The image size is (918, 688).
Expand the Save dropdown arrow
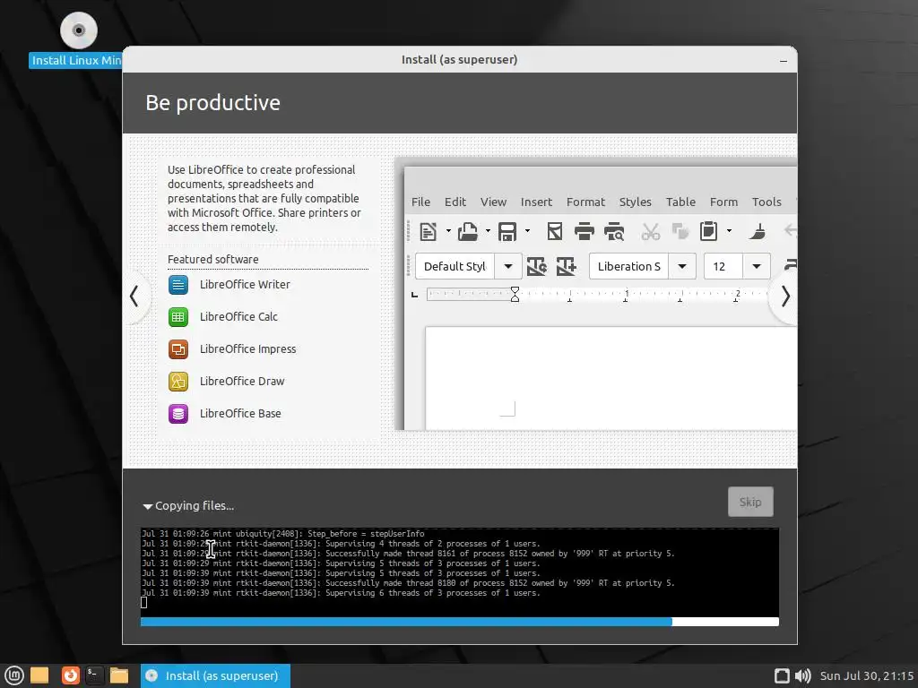tap(527, 231)
